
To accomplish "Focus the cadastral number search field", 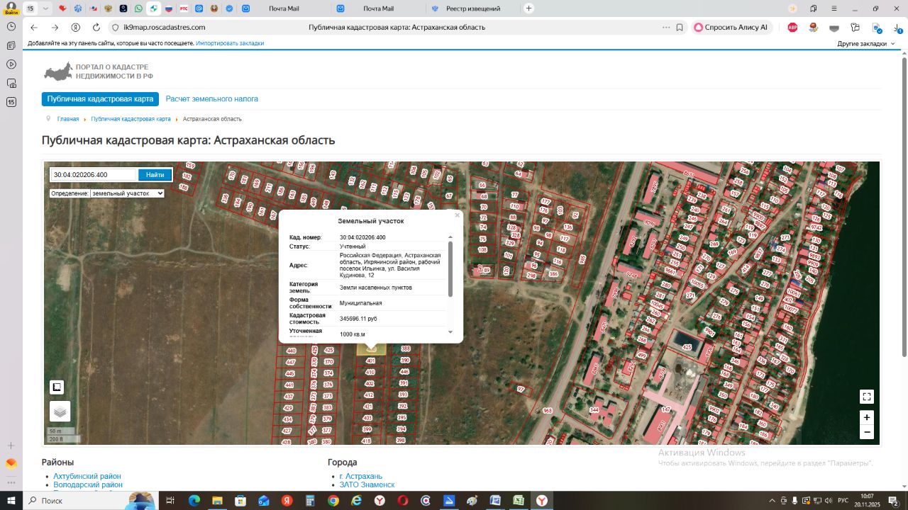I will pos(93,175).
